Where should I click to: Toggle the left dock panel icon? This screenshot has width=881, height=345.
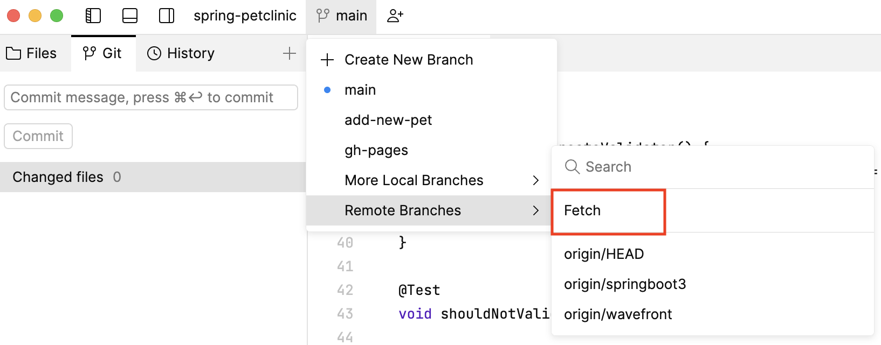[93, 16]
